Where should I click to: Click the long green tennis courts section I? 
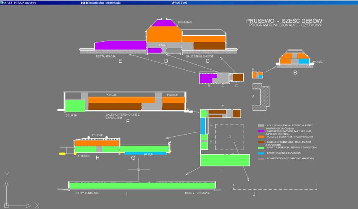coord(142,186)
